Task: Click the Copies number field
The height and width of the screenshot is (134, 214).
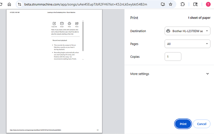Action: tap(173, 57)
